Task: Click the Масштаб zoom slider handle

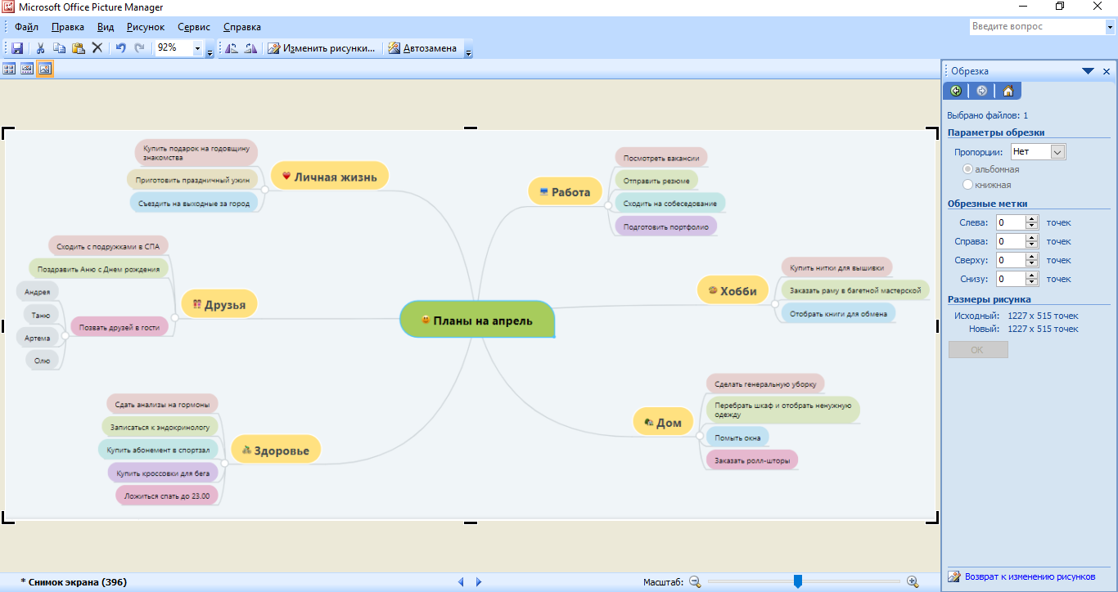Action: pyautogui.click(x=797, y=581)
